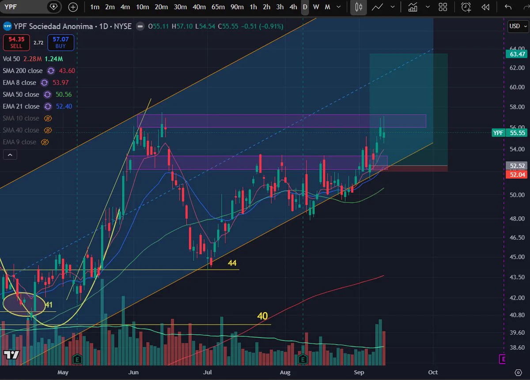Click the 63.47 green price label on axis
This screenshot has width=530, height=380.
coord(517,54)
